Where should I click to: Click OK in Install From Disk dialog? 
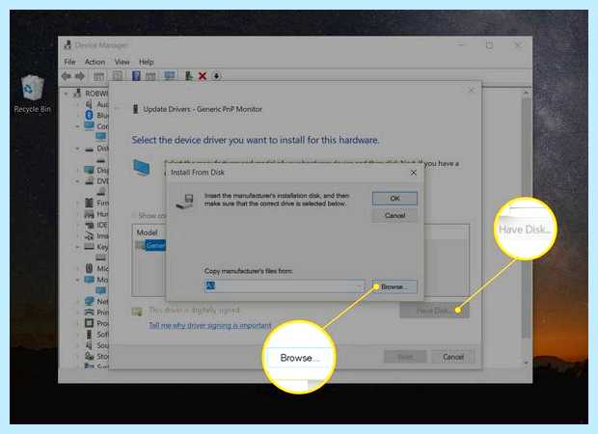point(394,199)
